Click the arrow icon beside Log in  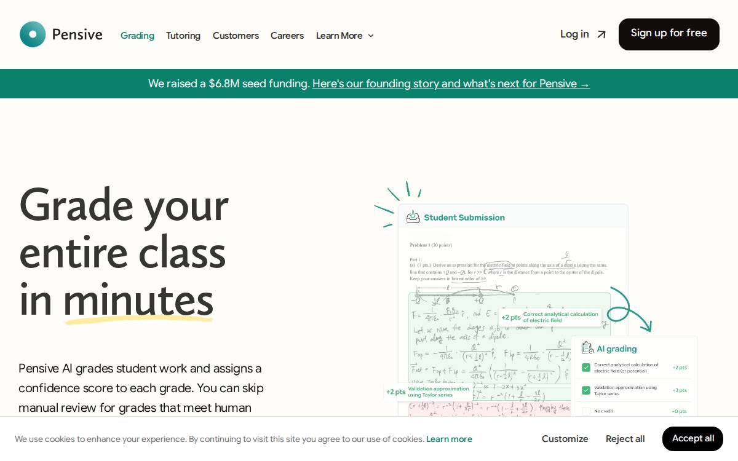tap(601, 34)
